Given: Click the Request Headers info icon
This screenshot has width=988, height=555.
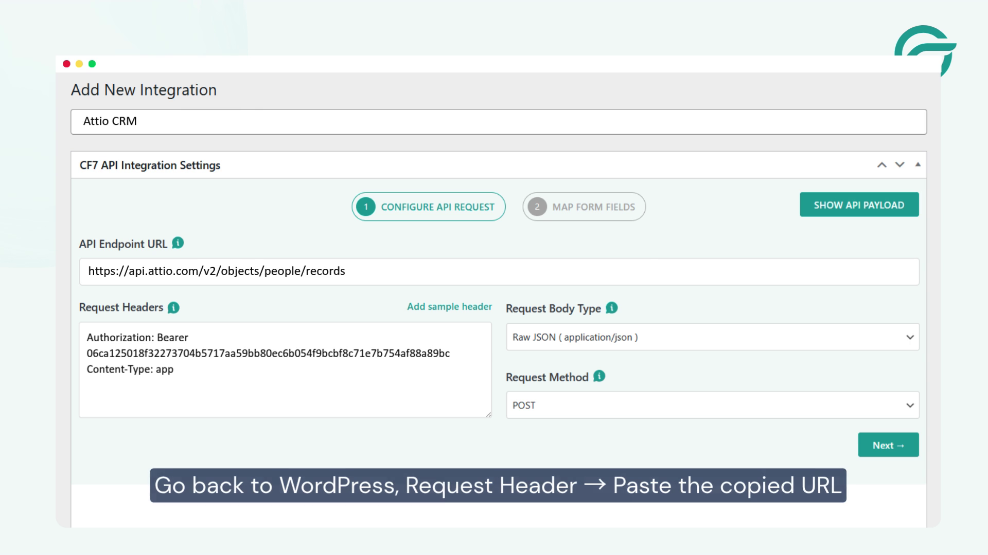Looking at the screenshot, I should point(173,308).
